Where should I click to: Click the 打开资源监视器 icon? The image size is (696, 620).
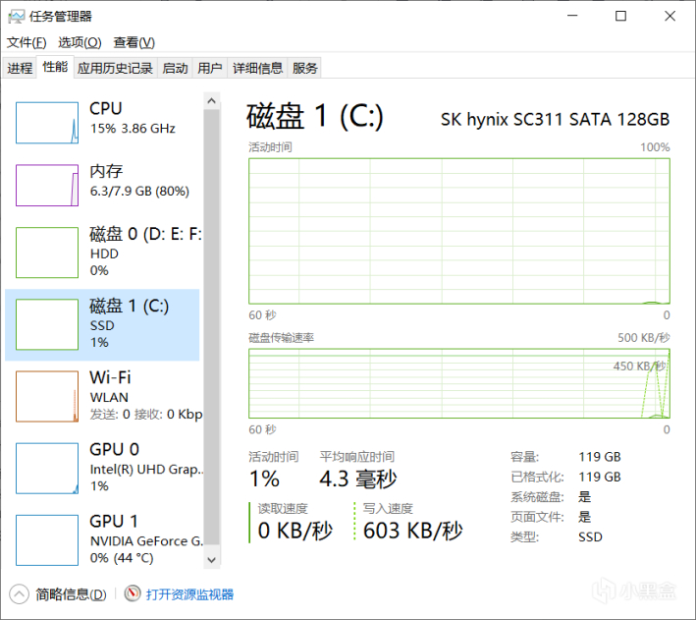[133, 594]
